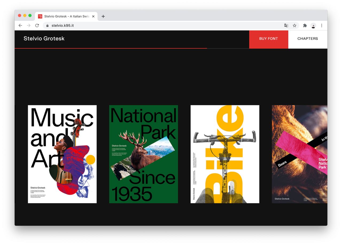
Task: Open the yellow Bike poster
Action: 225,154
